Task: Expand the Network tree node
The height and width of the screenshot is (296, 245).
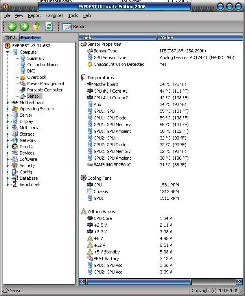Action: pos(7,140)
